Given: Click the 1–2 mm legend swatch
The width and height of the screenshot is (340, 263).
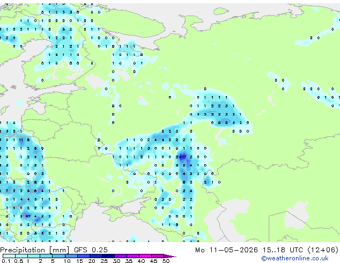Looking at the screenshot, I should (34, 256).
